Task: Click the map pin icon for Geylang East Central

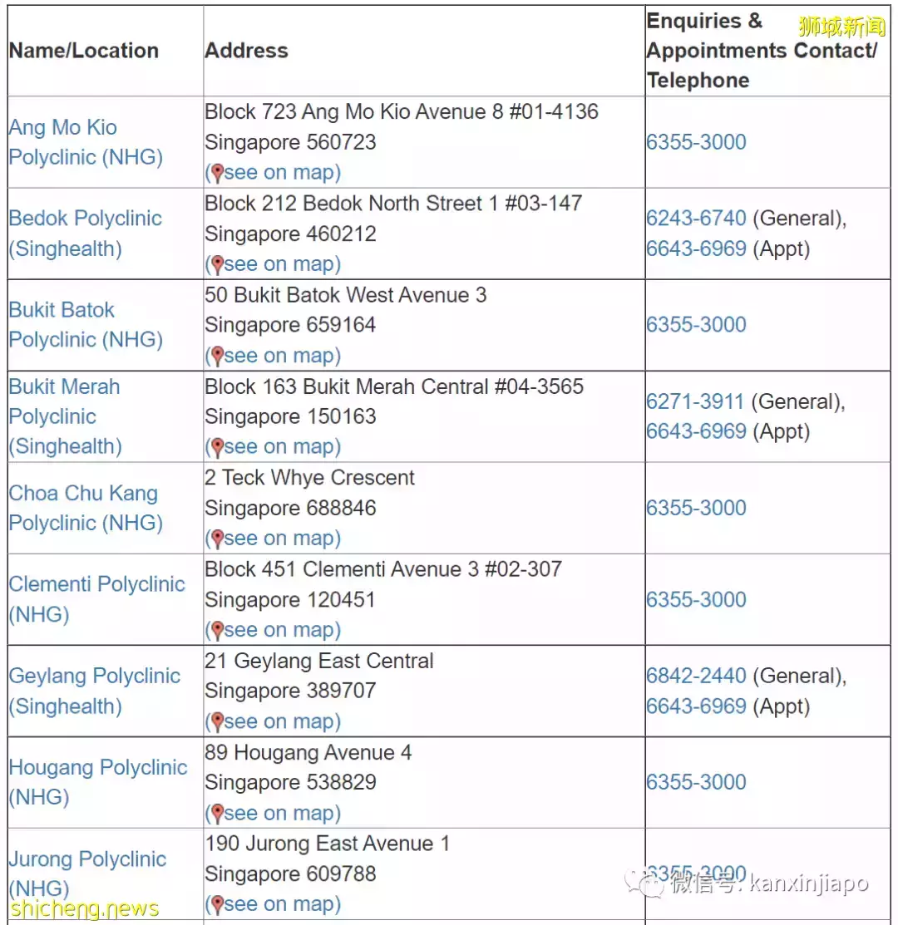Action: point(217,721)
